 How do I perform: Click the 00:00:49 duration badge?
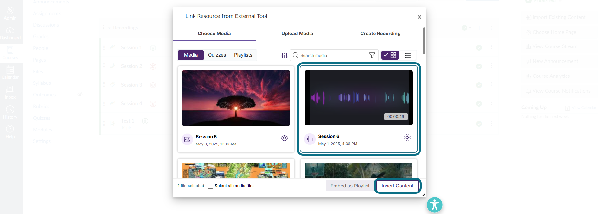point(396,117)
